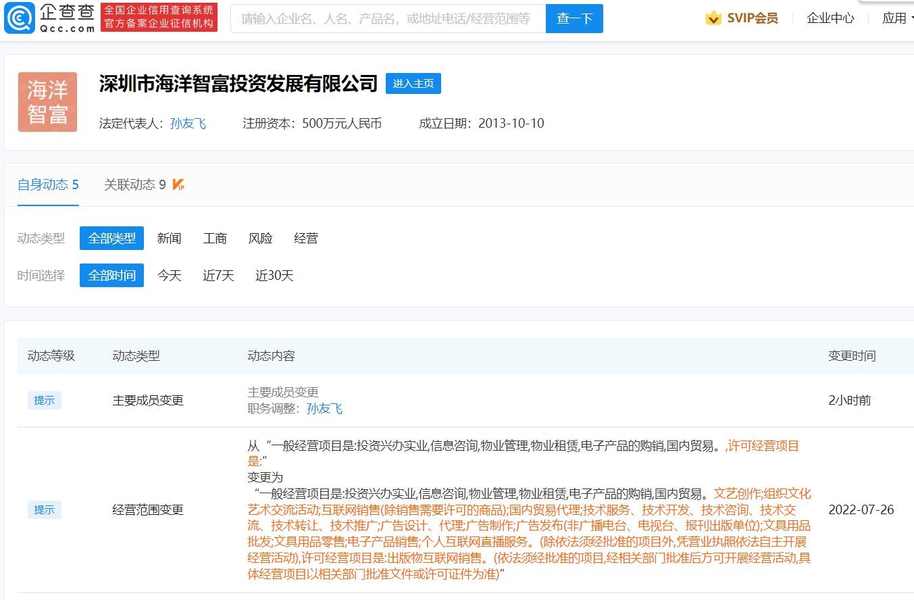914x600 pixels.
Task: Open the 应用 dropdown in the top navbar
Action: pyautogui.click(x=896, y=18)
